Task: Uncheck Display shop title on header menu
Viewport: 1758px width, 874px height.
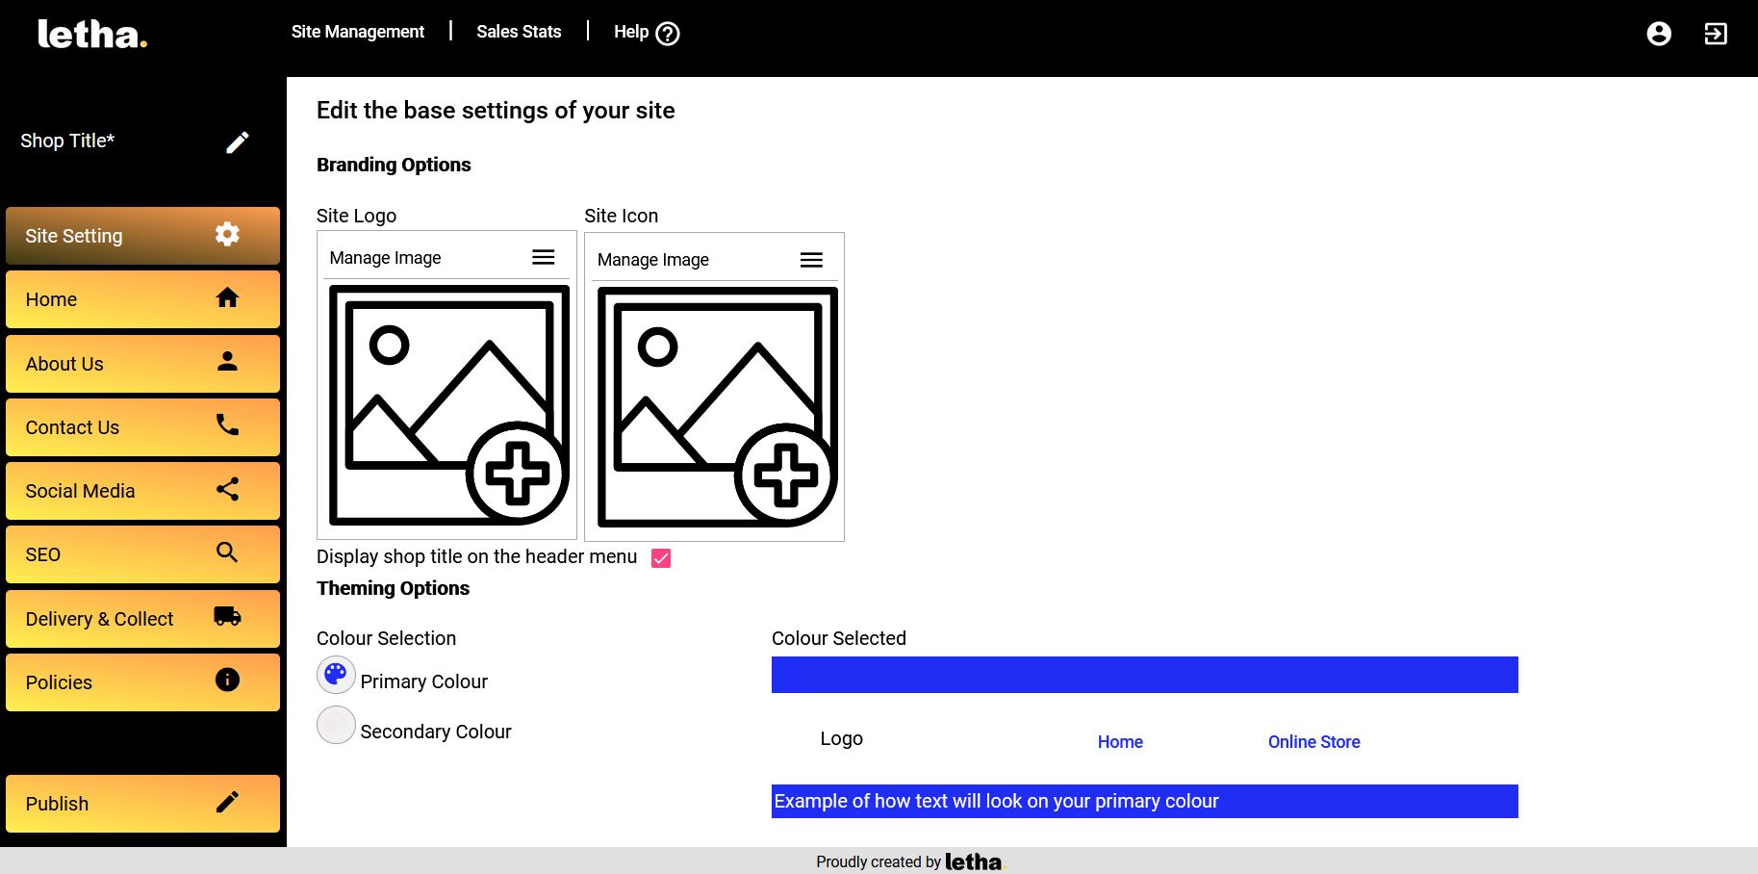Action: point(661,558)
